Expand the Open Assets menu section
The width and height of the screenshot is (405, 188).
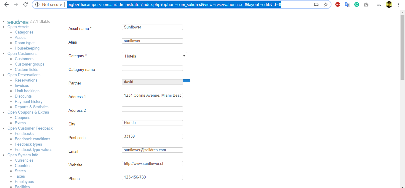tap(18, 27)
